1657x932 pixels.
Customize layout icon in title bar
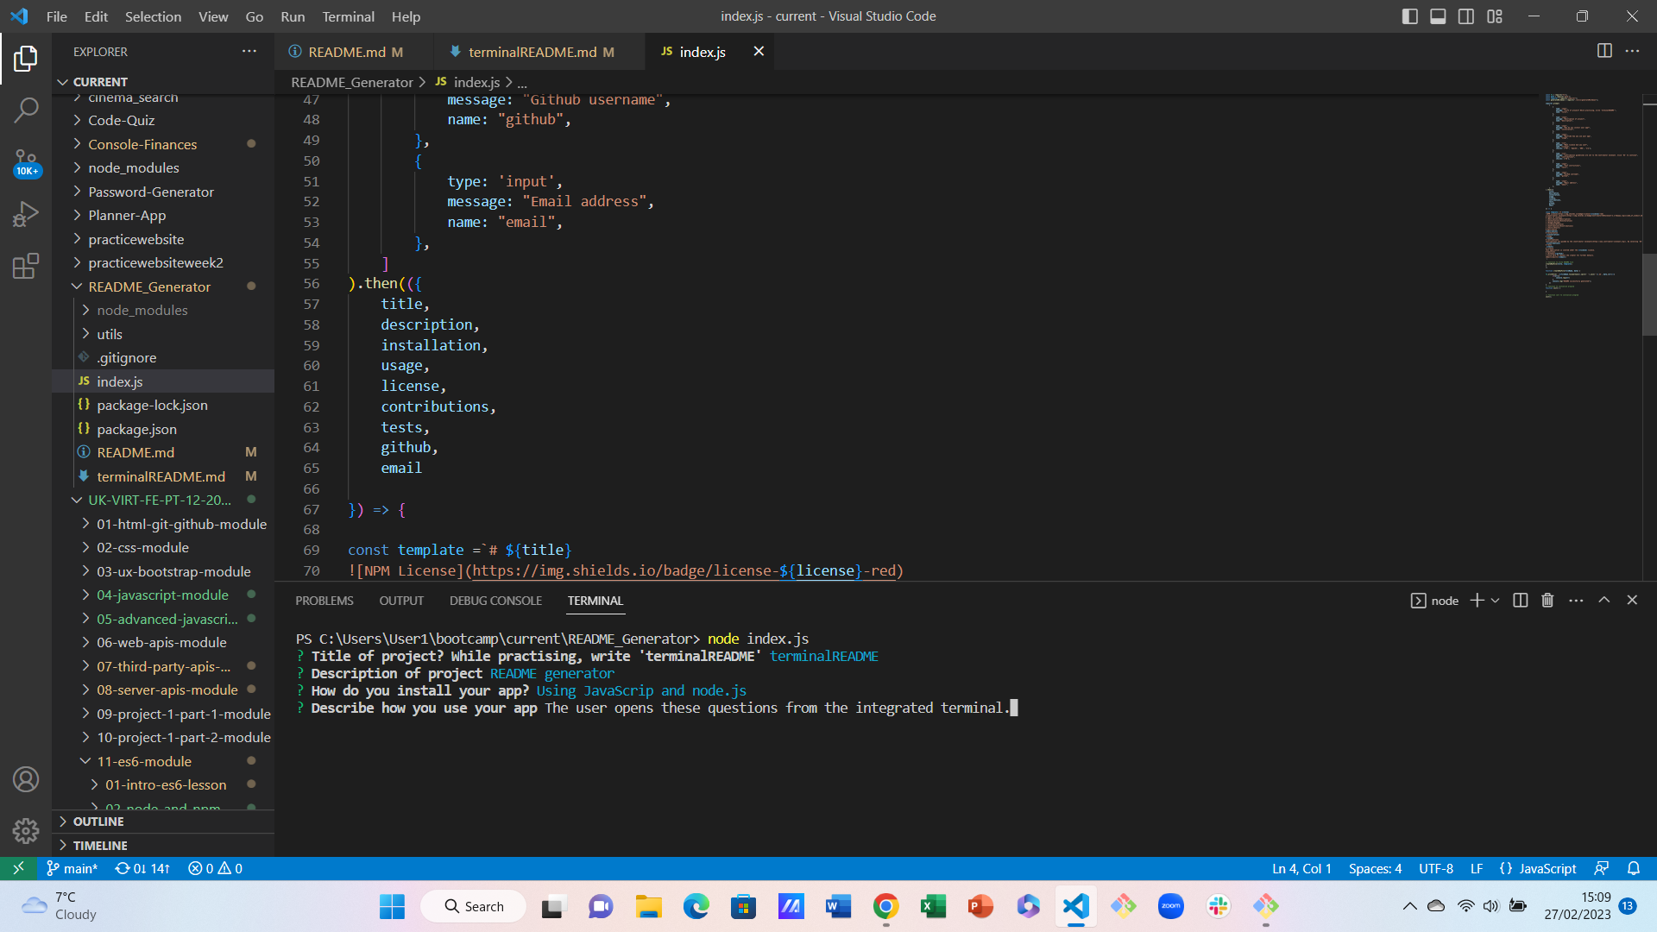tap(1495, 16)
